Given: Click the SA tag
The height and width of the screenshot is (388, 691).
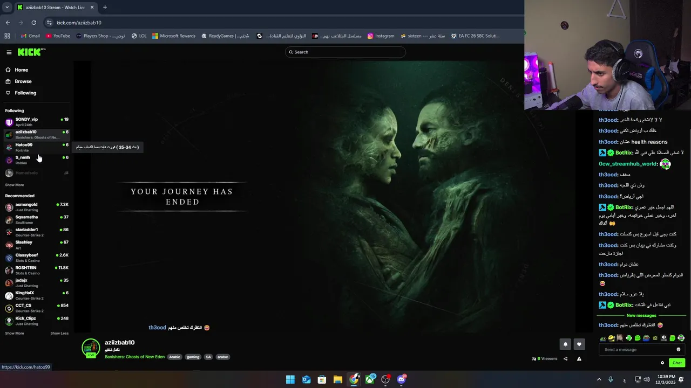Looking at the screenshot, I should point(208,357).
